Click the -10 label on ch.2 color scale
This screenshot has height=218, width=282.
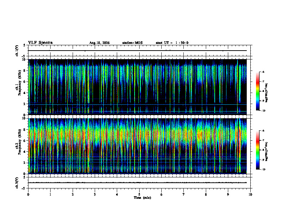coord(263,169)
